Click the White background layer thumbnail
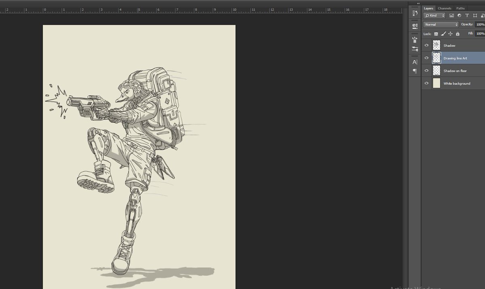The image size is (485, 289). click(436, 83)
